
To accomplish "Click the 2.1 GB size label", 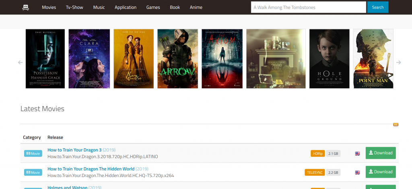I will tap(333, 154).
